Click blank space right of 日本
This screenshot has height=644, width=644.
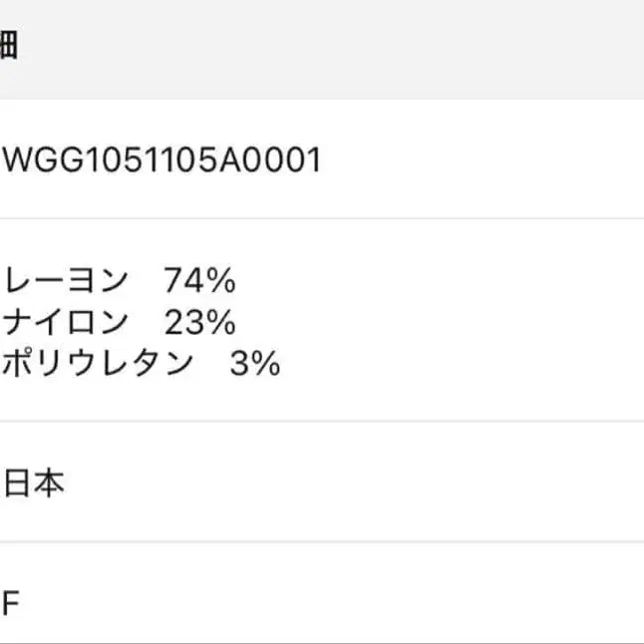tap(349, 483)
